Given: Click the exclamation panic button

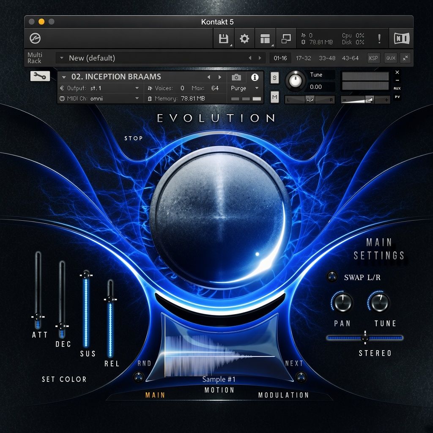Looking at the screenshot, I should tap(379, 38).
